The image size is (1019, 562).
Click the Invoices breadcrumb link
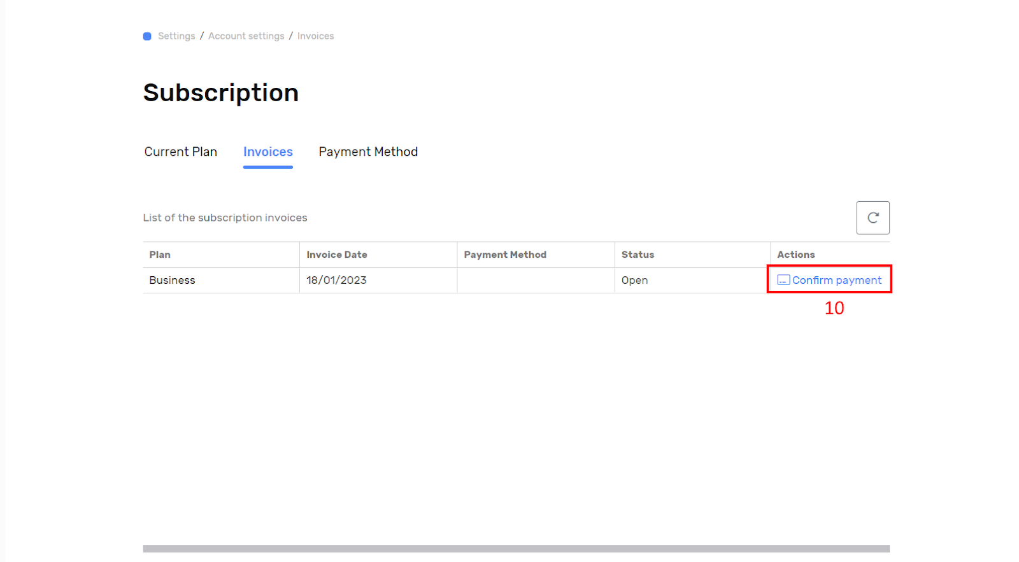pos(315,36)
